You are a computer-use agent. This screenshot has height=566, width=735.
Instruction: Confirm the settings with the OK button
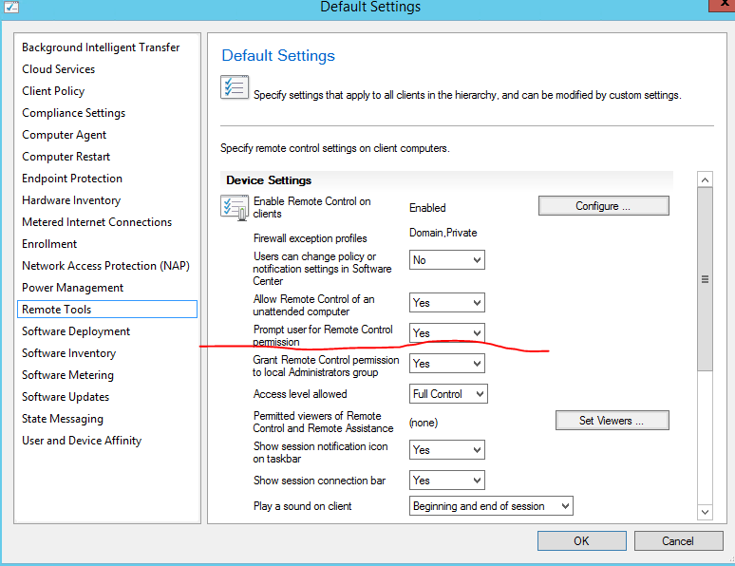pos(581,540)
